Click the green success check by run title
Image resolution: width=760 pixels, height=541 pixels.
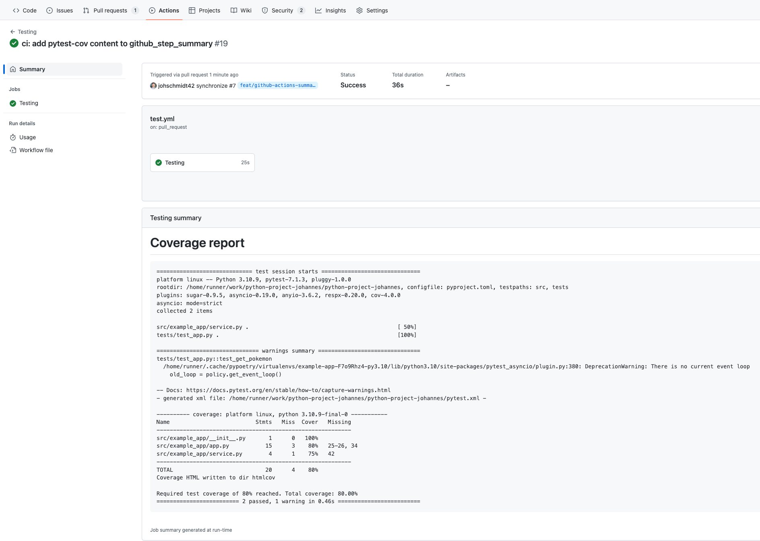coord(14,43)
